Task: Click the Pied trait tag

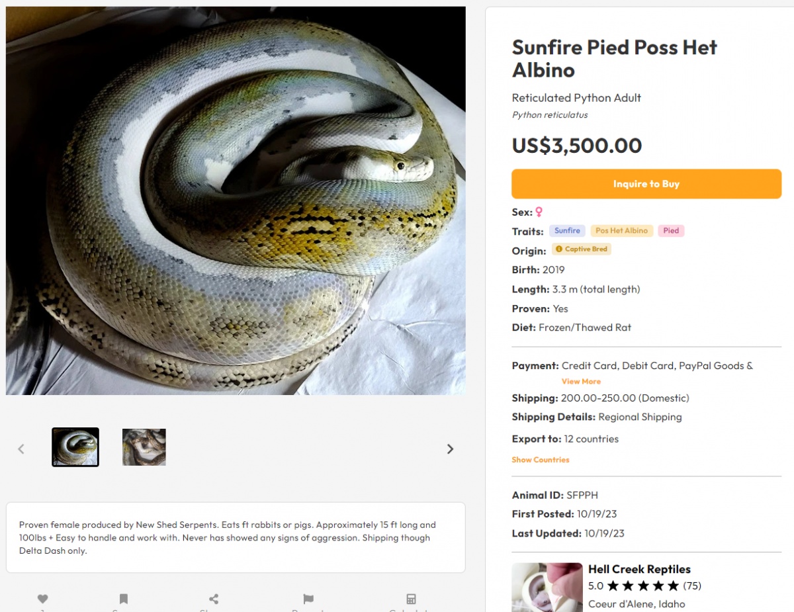Action: (671, 231)
